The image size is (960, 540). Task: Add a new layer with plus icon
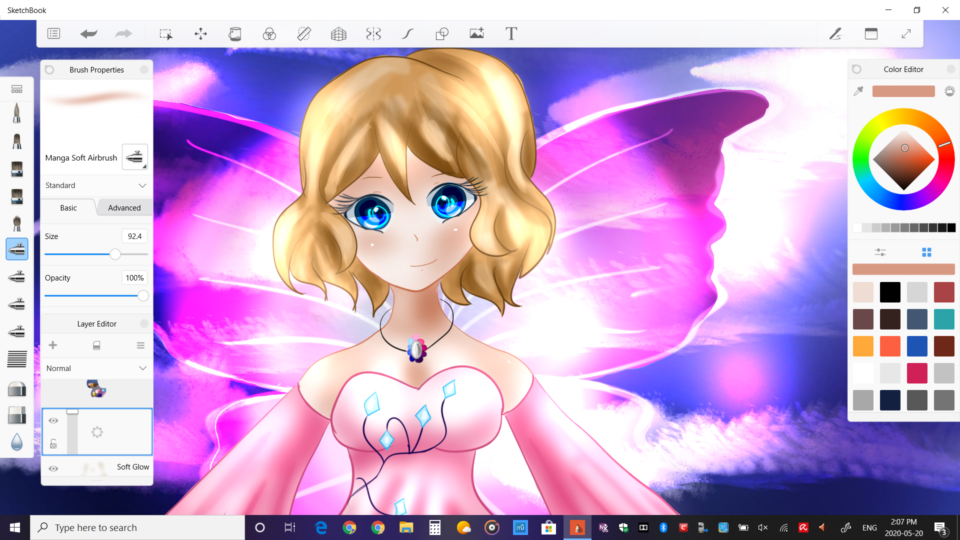(x=53, y=345)
